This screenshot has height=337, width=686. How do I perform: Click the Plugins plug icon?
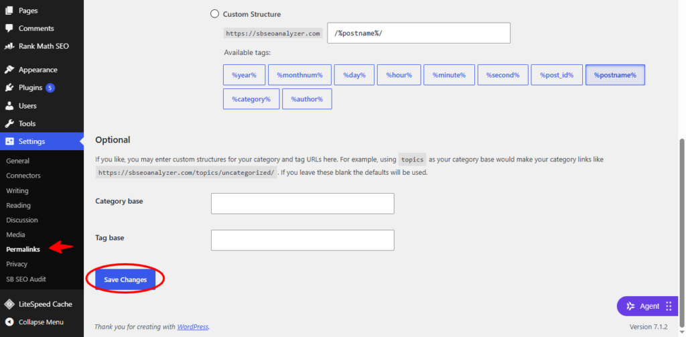[x=9, y=88]
